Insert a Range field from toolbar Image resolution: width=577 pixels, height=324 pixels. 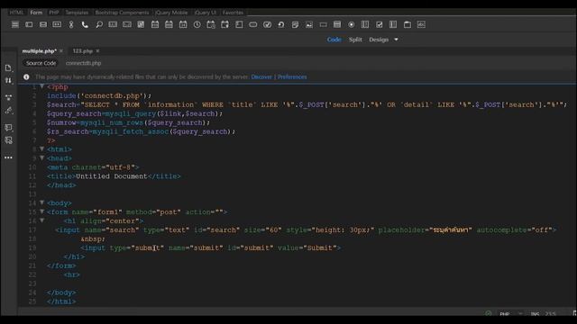127,24
